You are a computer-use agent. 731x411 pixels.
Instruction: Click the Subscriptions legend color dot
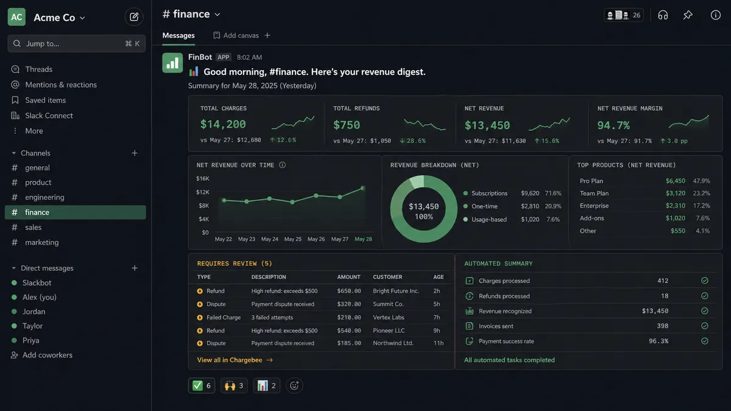point(465,193)
